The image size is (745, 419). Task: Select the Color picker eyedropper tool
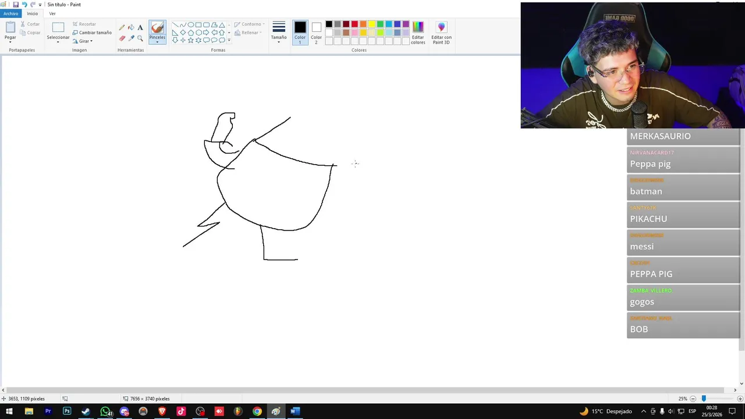[131, 38]
